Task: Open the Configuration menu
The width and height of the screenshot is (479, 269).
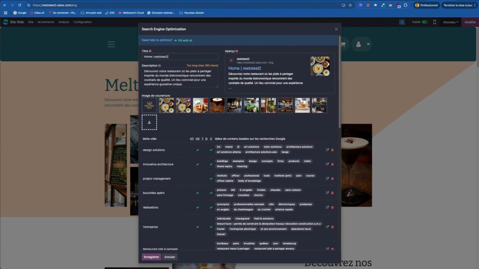Action: point(82,22)
